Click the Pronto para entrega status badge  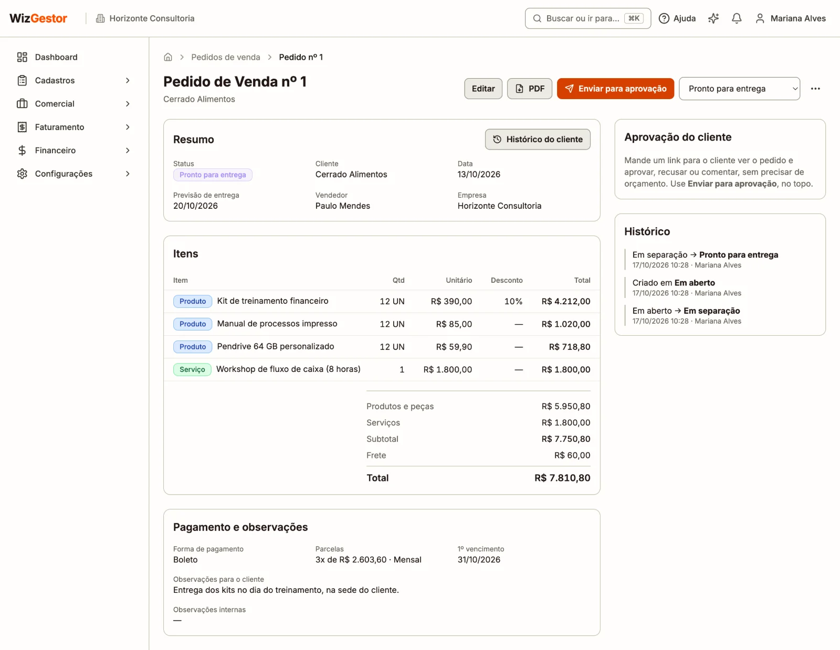click(213, 175)
